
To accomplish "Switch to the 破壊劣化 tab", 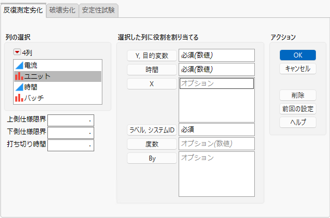I will click(62, 10).
